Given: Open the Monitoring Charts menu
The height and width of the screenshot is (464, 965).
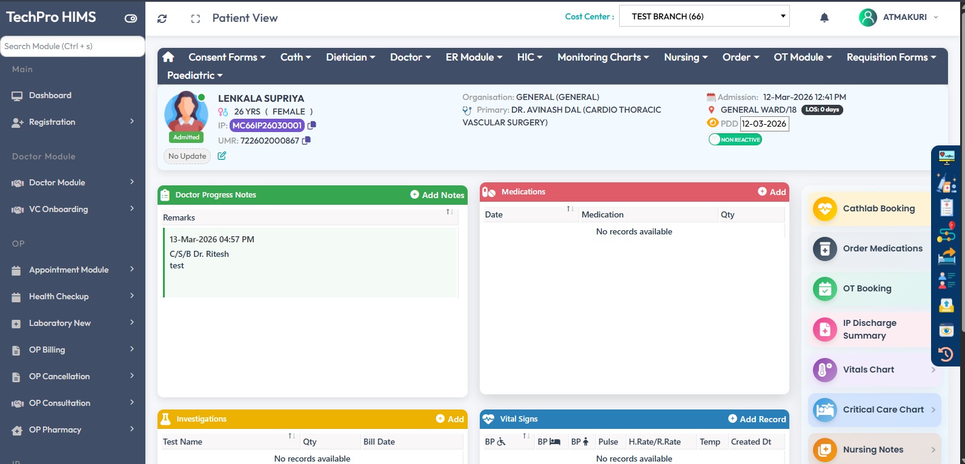Looking at the screenshot, I should point(603,58).
